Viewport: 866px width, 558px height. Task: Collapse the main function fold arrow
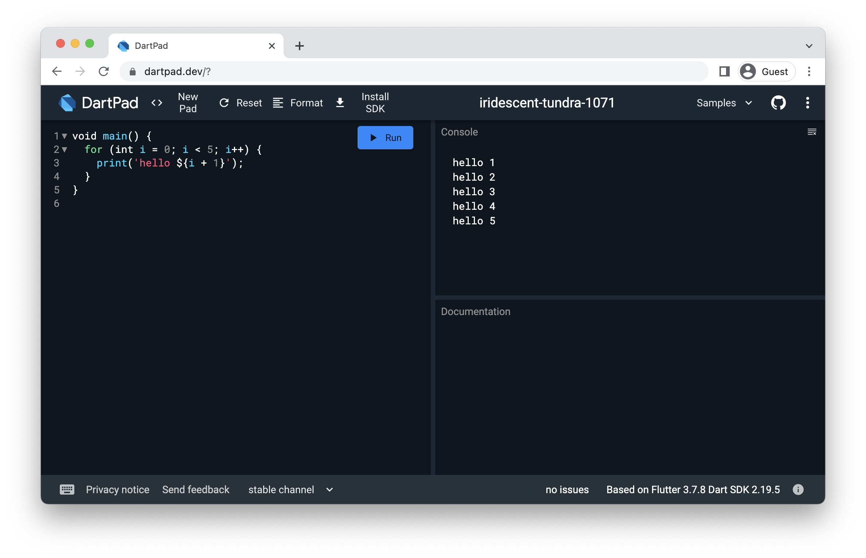pyautogui.click(x=65, y=136)
